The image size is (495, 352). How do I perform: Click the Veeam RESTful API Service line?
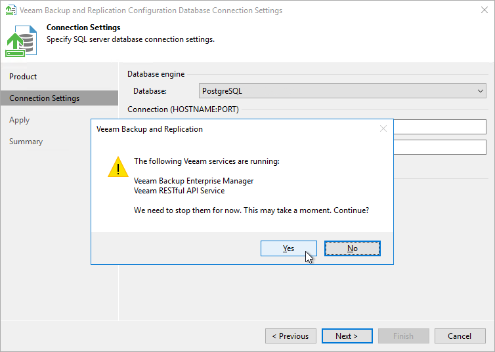tap(179, 191)
